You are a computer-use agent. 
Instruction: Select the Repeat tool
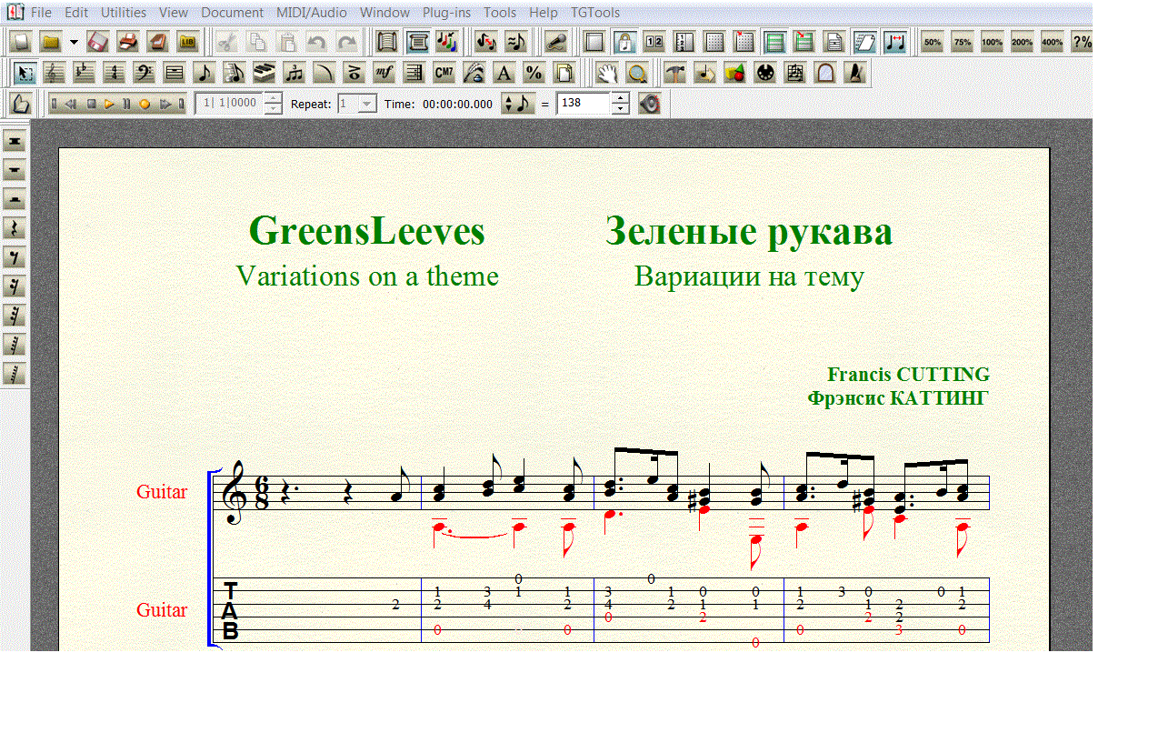coord(414,73)
